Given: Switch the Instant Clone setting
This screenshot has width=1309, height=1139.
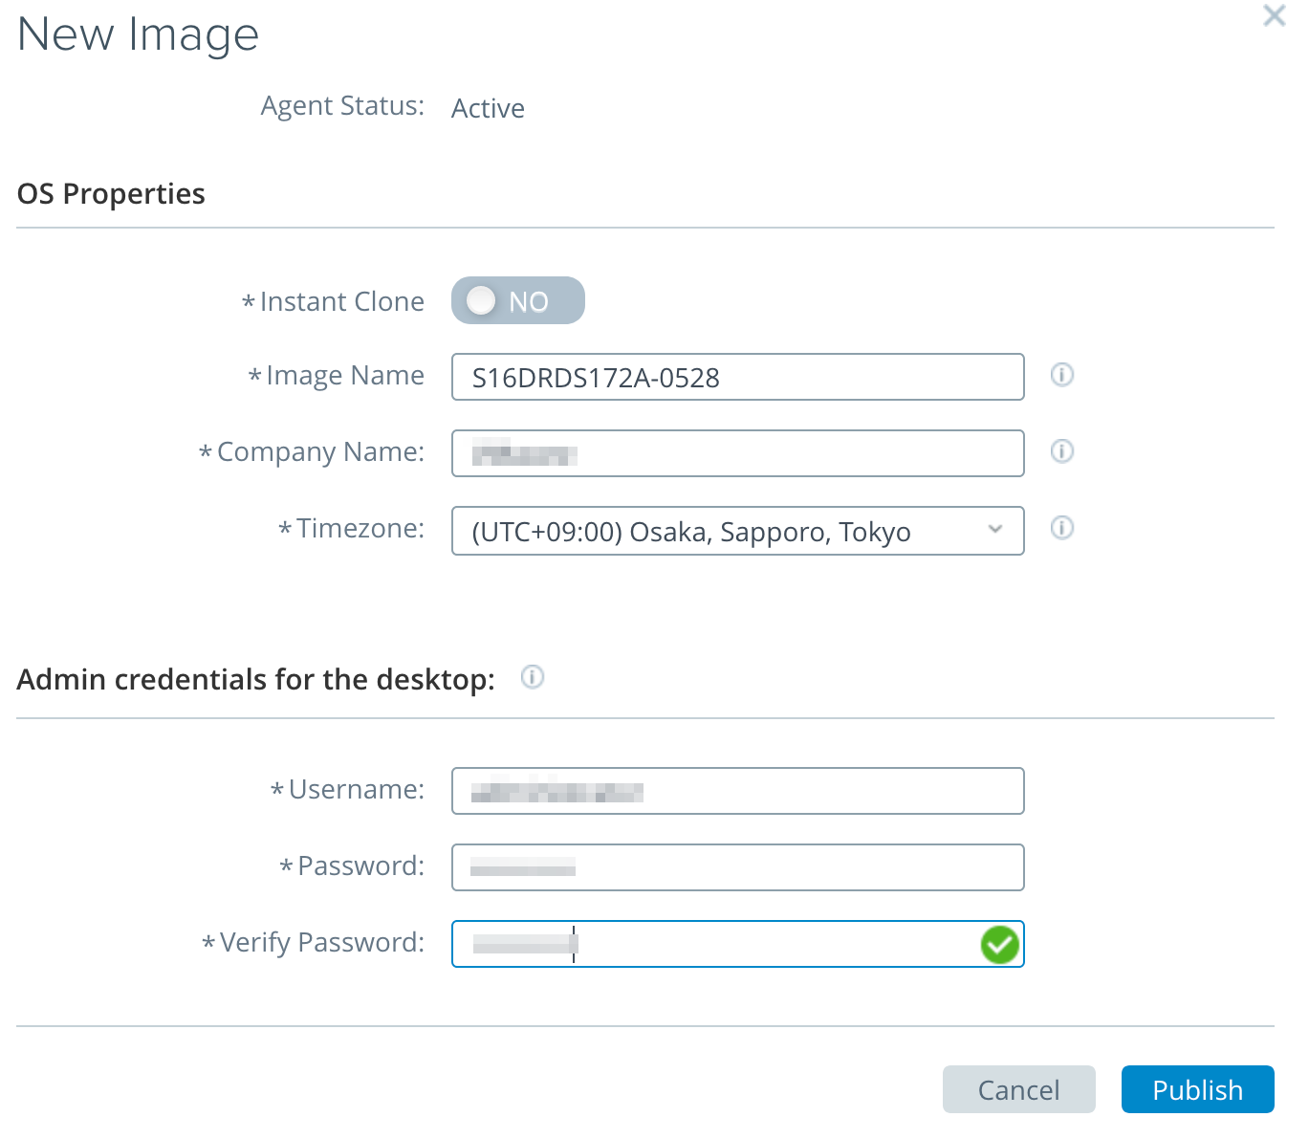Looking at the screenshot, I should pyautogui.click(x=517, y=299).
